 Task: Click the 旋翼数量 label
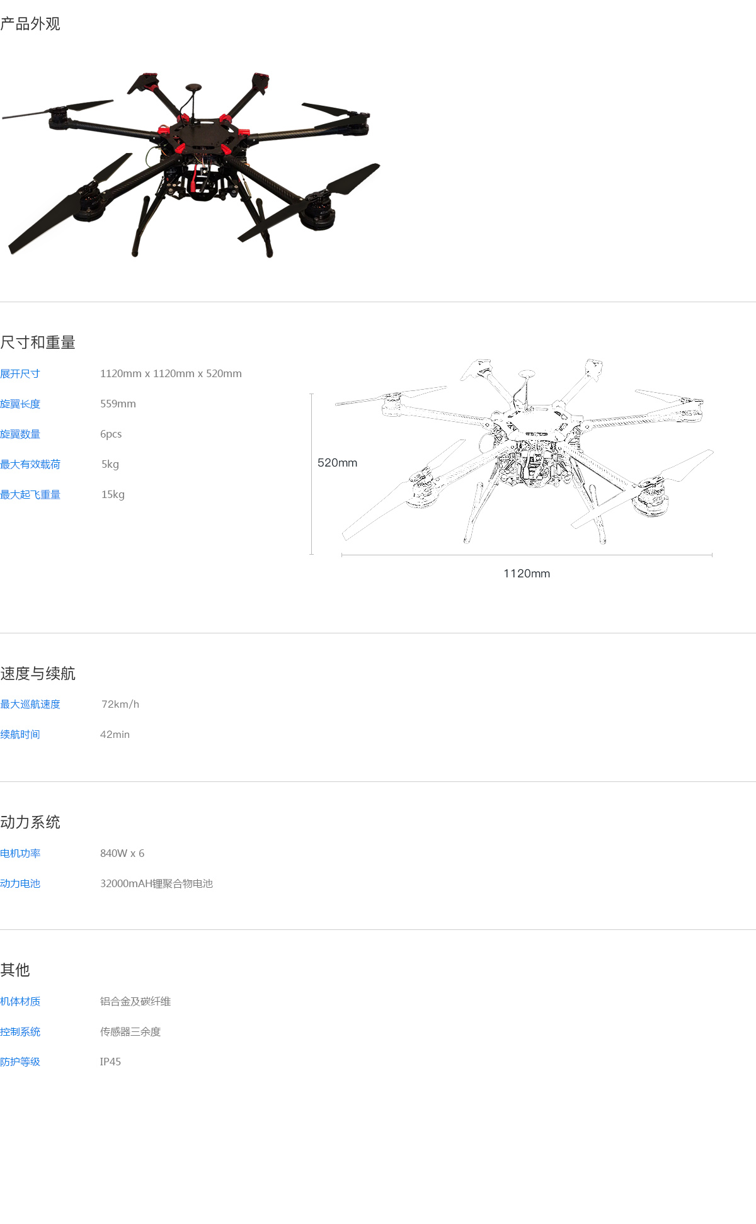(20, 434)
